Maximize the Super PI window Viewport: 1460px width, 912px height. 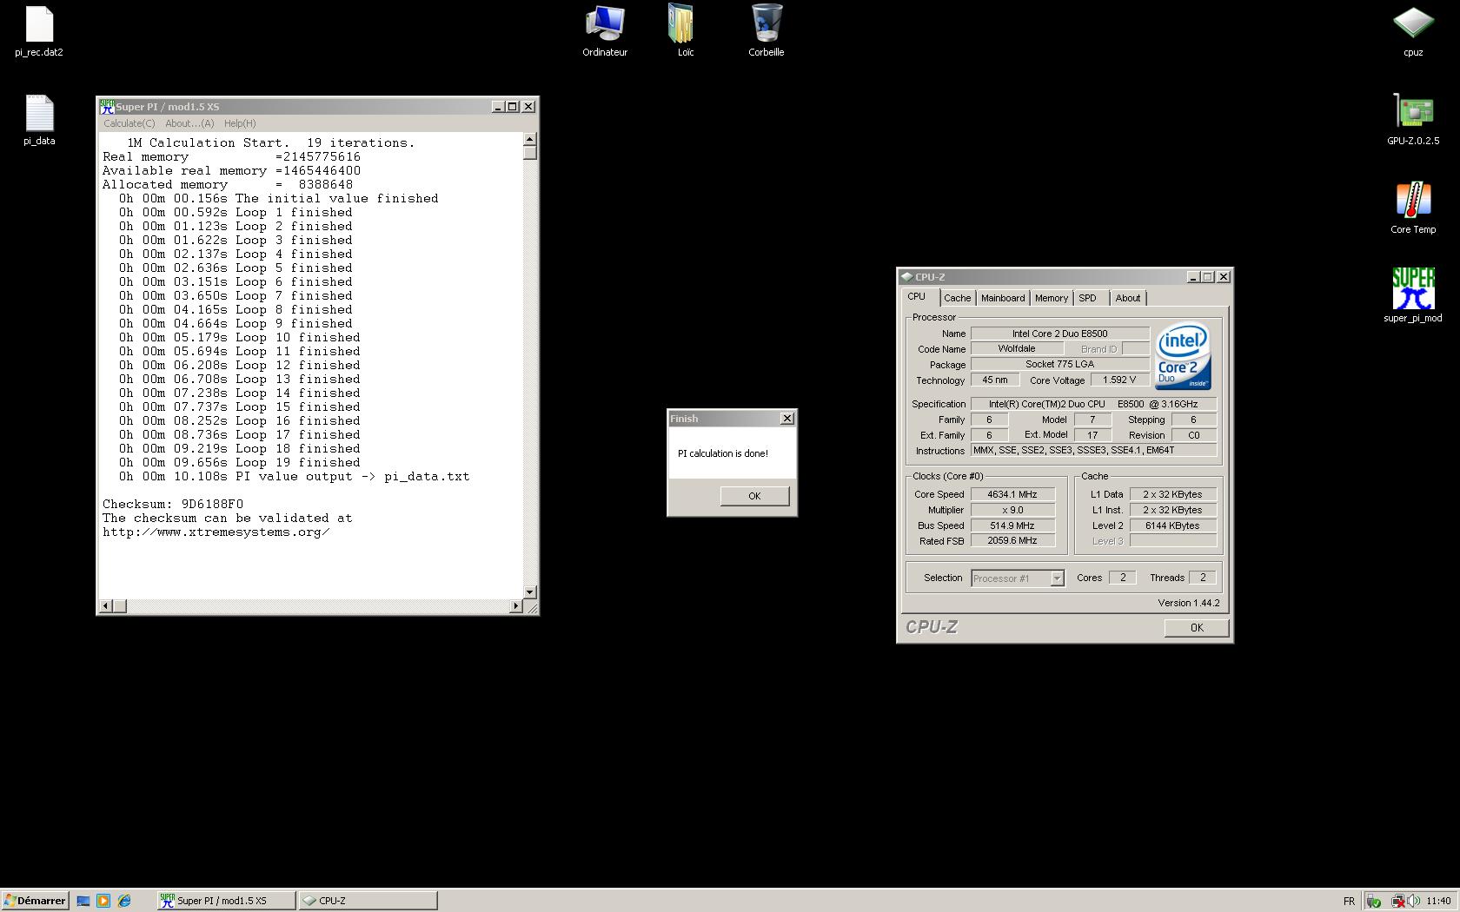coord(512,107)
